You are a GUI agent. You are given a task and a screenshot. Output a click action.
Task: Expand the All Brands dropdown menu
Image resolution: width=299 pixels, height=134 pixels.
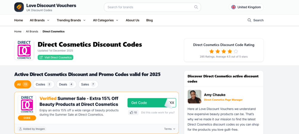39,20
